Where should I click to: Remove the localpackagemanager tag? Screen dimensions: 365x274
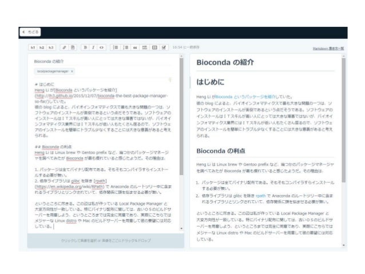pyautogui.click(x=72, y=72)
